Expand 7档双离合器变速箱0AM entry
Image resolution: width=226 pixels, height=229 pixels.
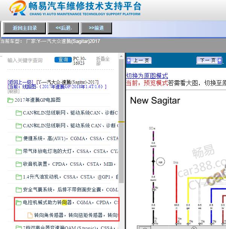point(71,227)
